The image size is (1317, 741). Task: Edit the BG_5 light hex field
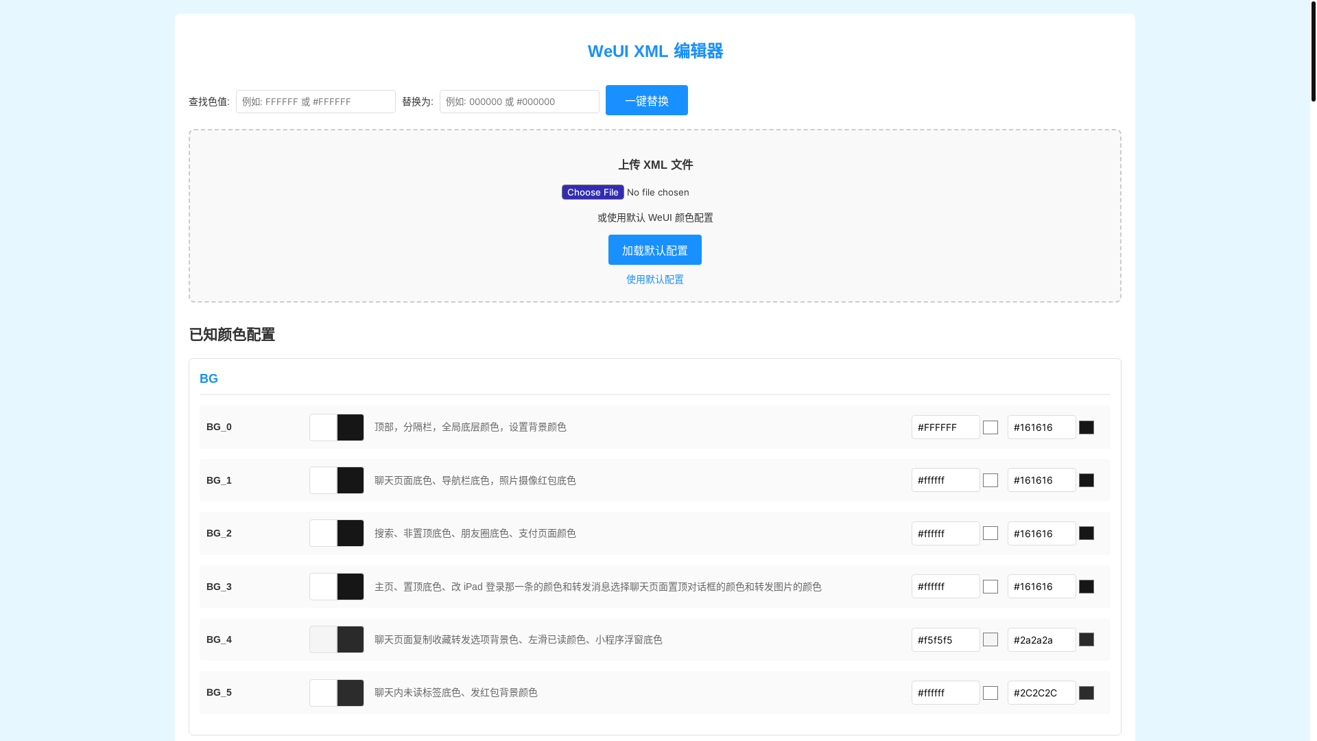point(946,693)
